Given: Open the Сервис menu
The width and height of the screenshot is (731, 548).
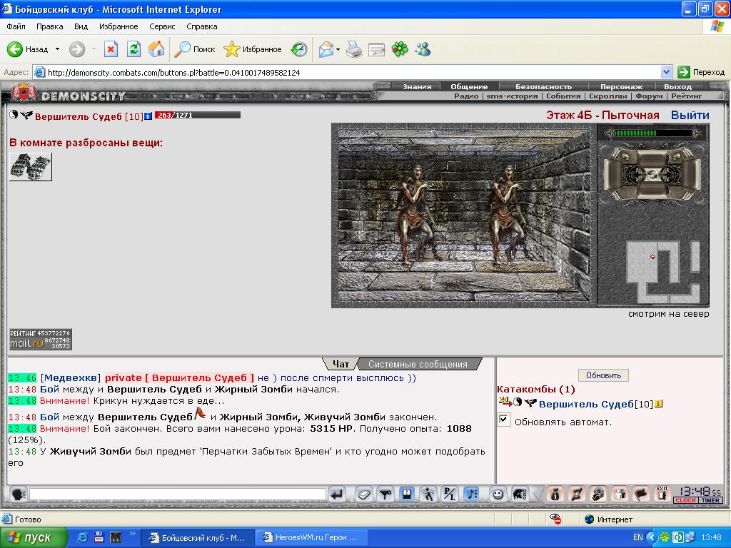Looking at the screenshot, I should pyautogui.click(x=162, y=26).
